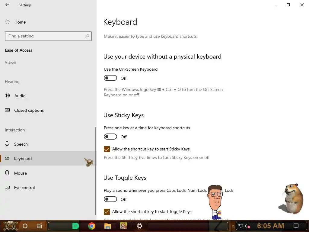Click the Hearing section heading

click(x=12, y=82)
